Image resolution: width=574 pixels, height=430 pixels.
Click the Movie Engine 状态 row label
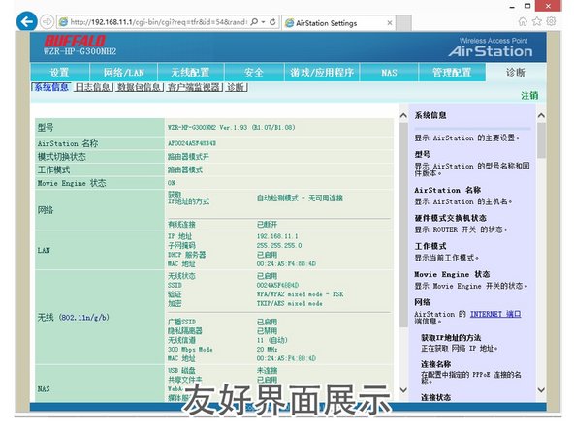[x=72, y=183]
